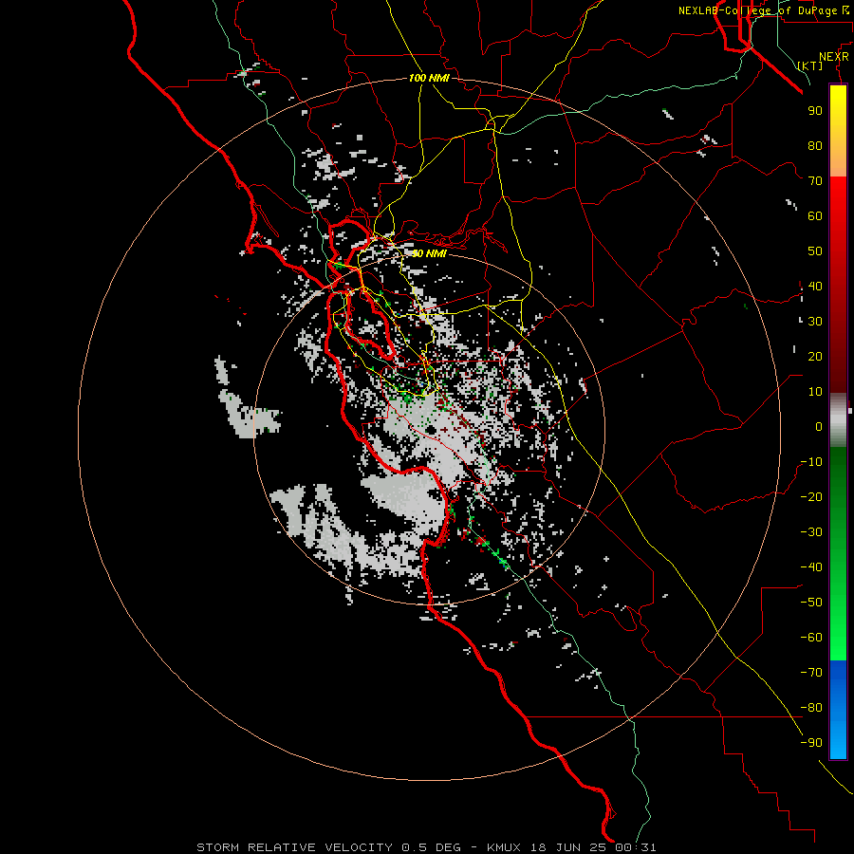Pick the orange segment near 70

[838, 160]
